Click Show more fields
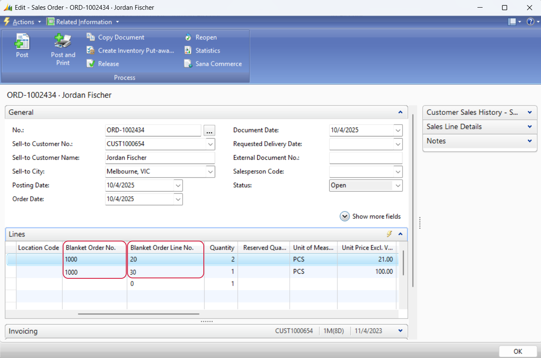Image resolution: width=541 pixels, height=358 pixels. click(370, 216)
